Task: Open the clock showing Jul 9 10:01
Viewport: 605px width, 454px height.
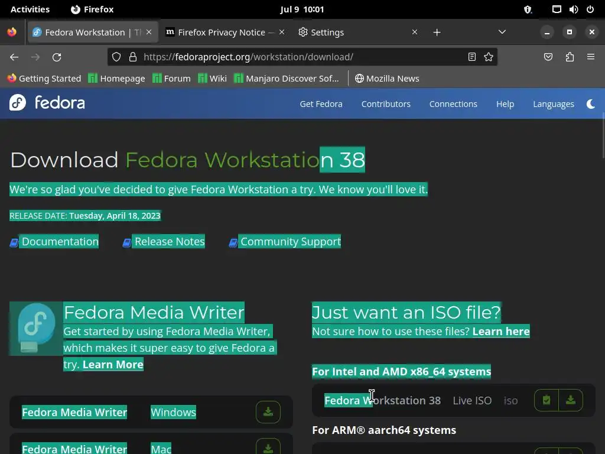Action: (x=302, y=9)
